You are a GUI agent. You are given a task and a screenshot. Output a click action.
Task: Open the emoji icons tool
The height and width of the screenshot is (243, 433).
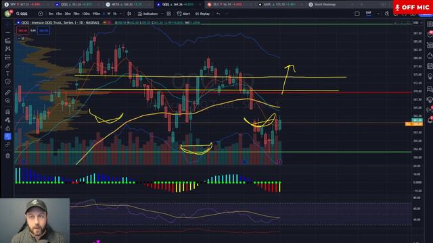pos(7,82)
